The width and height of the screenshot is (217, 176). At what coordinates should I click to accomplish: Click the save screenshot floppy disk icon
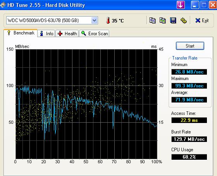(173, 21)
